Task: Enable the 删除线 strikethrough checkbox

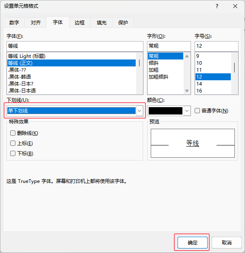Action: pyautogui.click(x=13, y=133)
